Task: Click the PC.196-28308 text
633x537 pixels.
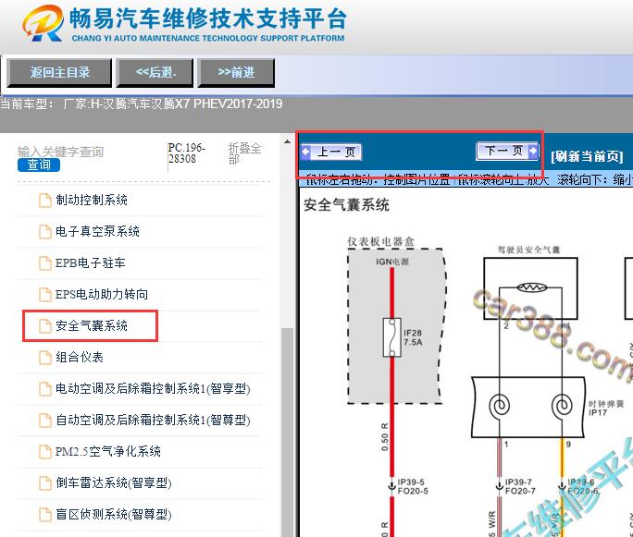Action: (x=187, y=153)
